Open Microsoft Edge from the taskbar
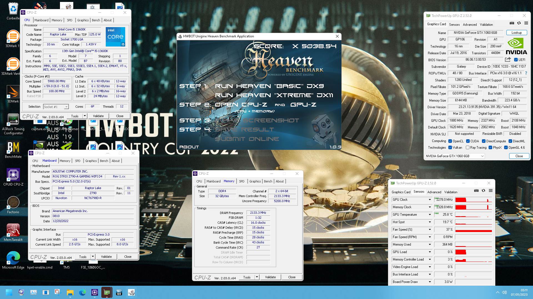The width and height of the screenshot is (533, 299). [x=82, y=292]
